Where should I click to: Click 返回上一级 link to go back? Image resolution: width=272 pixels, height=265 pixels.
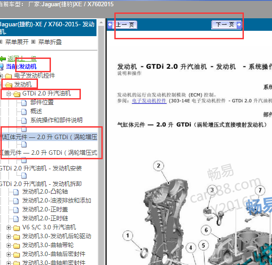click(22, 59)
